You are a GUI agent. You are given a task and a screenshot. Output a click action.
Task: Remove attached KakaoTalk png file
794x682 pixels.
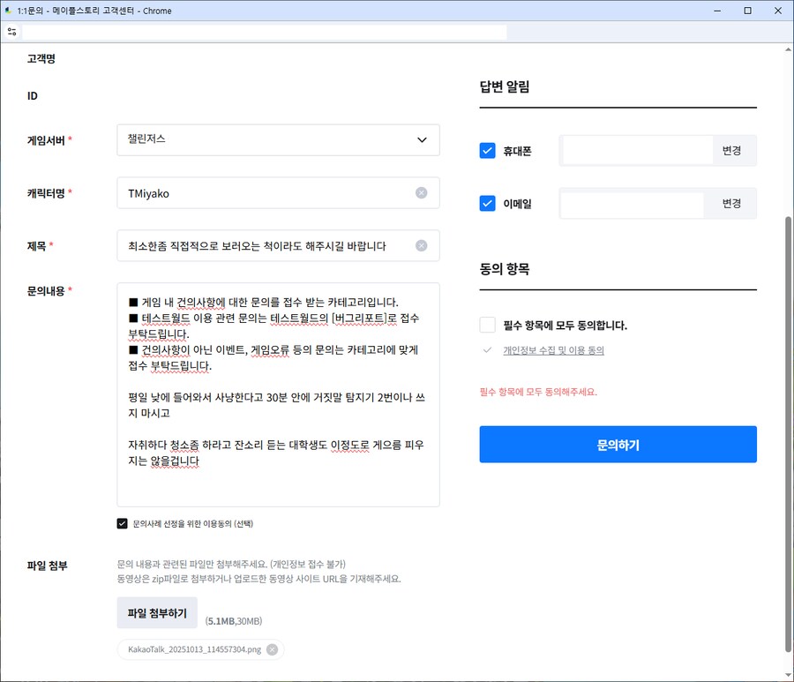pyautogui.click(x=272, y=649)
